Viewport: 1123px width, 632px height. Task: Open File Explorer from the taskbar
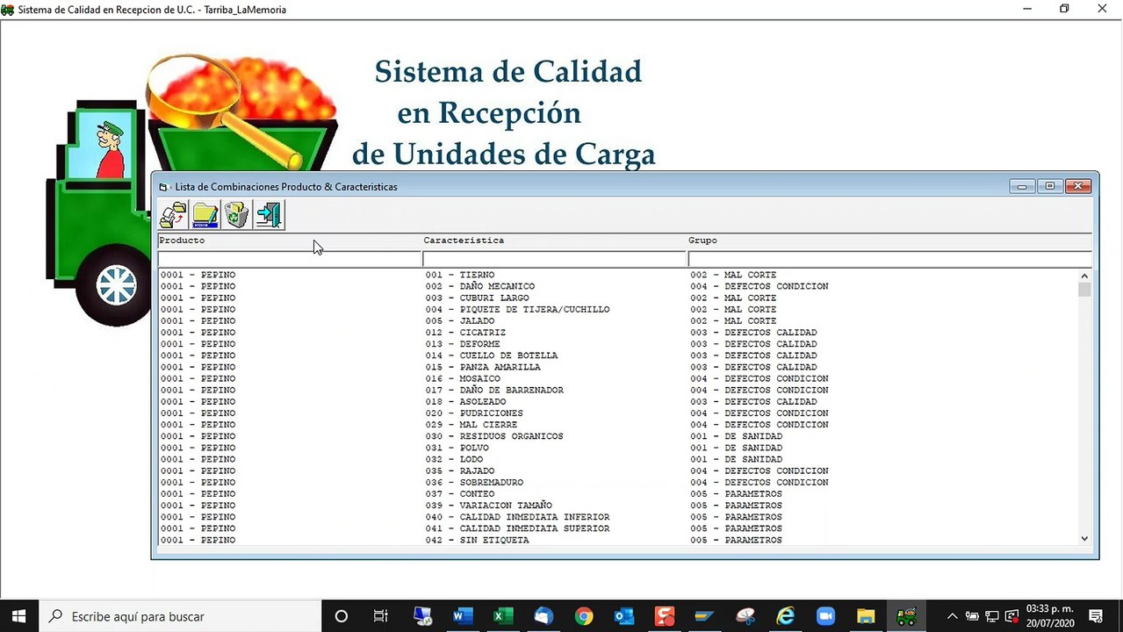tap(867, 616)
